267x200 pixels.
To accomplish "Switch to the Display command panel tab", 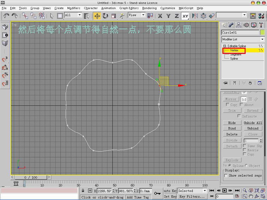I will 254,25.
